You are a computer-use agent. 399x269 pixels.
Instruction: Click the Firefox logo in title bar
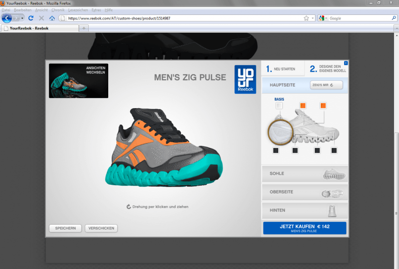point(2,3)
